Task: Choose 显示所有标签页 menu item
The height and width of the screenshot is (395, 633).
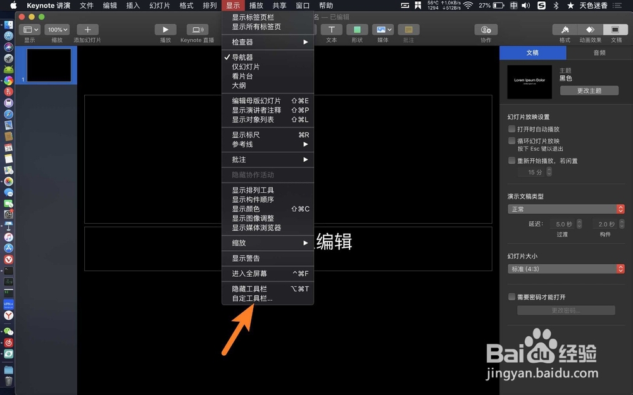Action: click(x=268, y=27)
